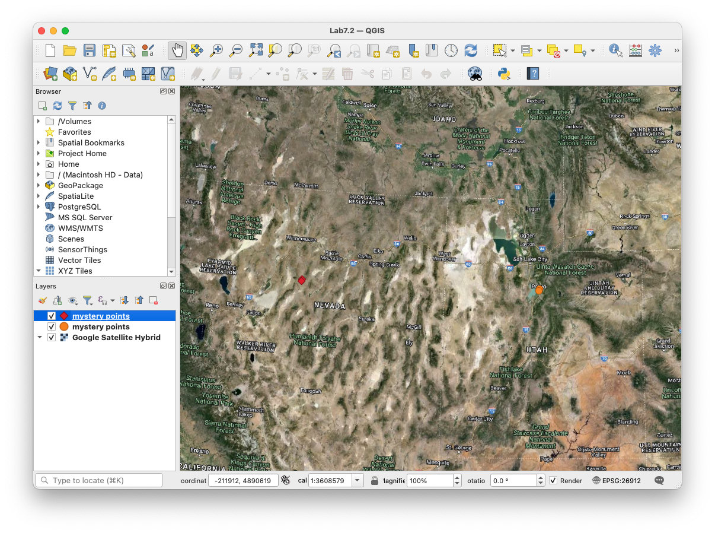
Task: Select features by area tool
Action: point(499,50)
